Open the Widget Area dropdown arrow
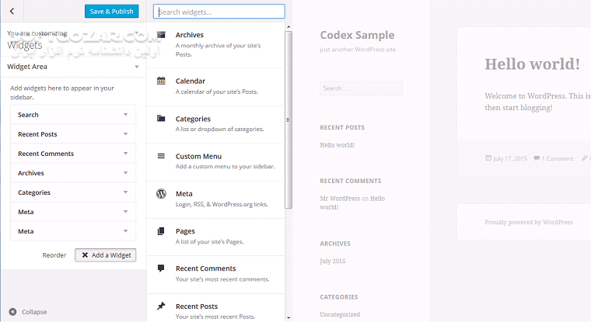This screenshot has height=322, width=591. 137,67
